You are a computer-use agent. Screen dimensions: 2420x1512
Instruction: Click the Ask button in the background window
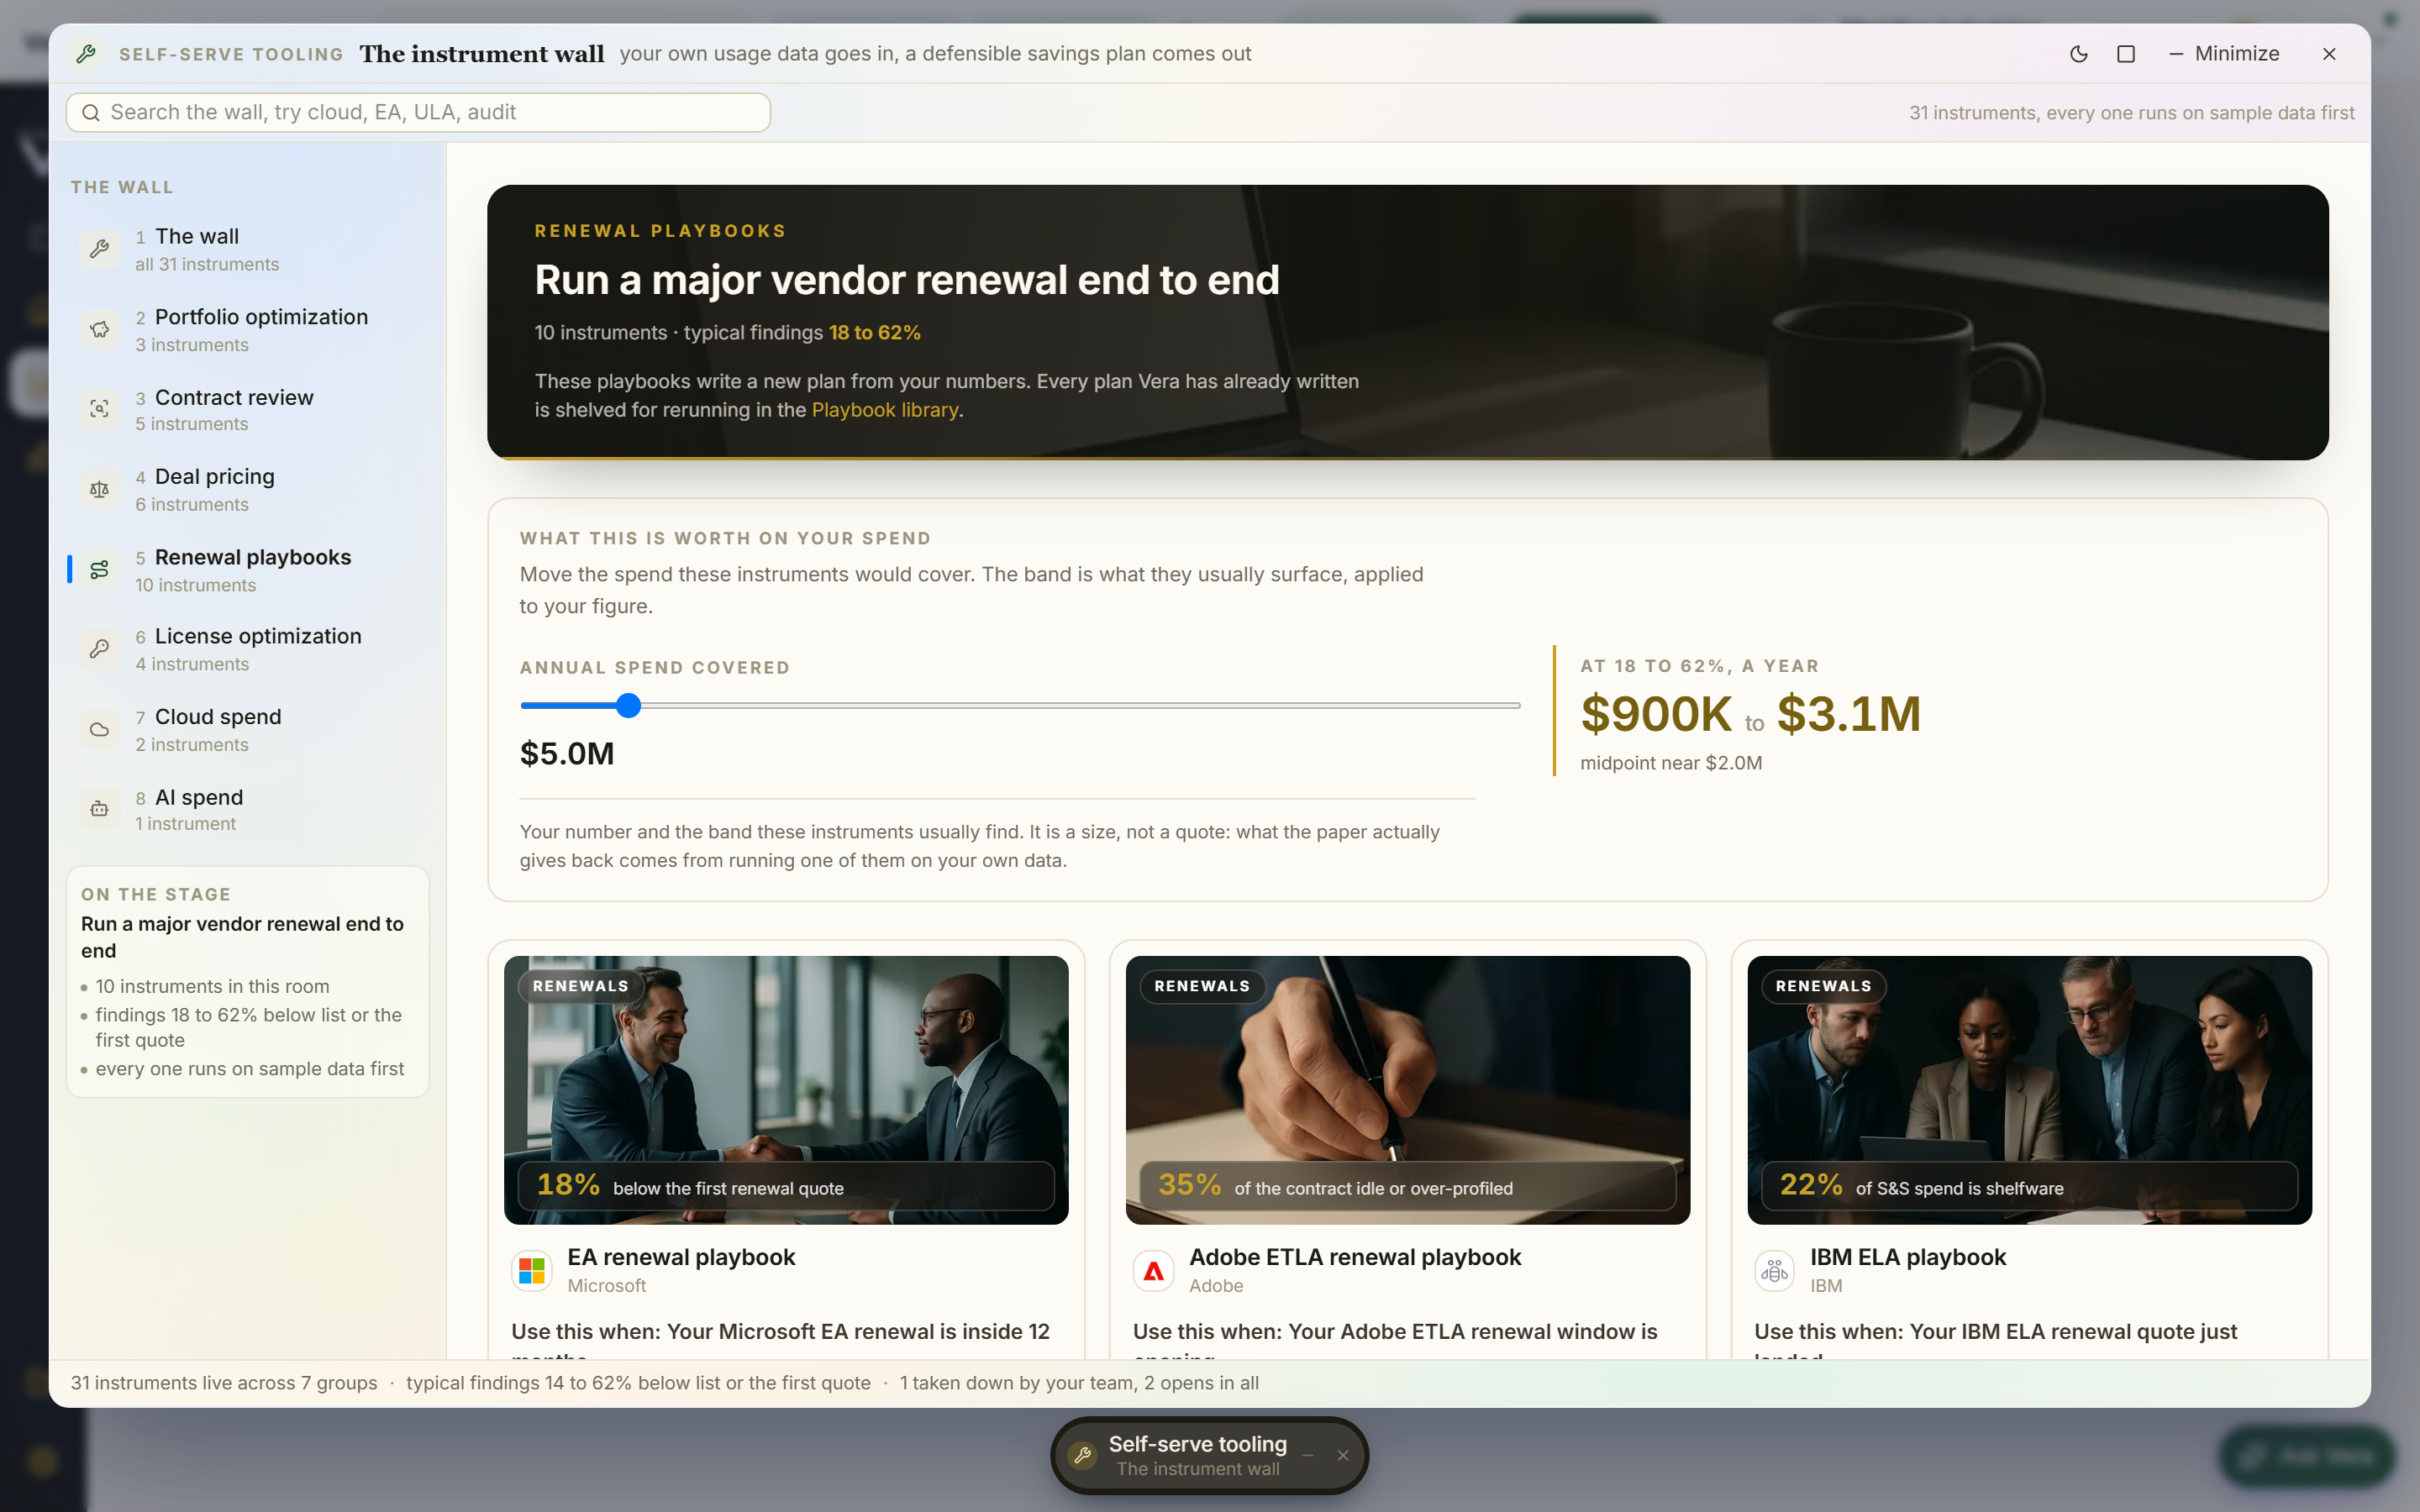[x=2306, y=1456]
